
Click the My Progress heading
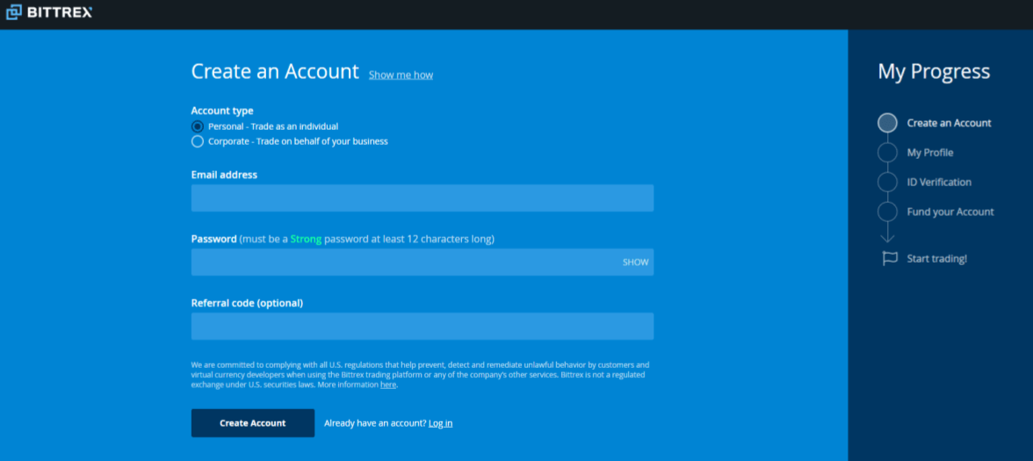pos(934,72)
